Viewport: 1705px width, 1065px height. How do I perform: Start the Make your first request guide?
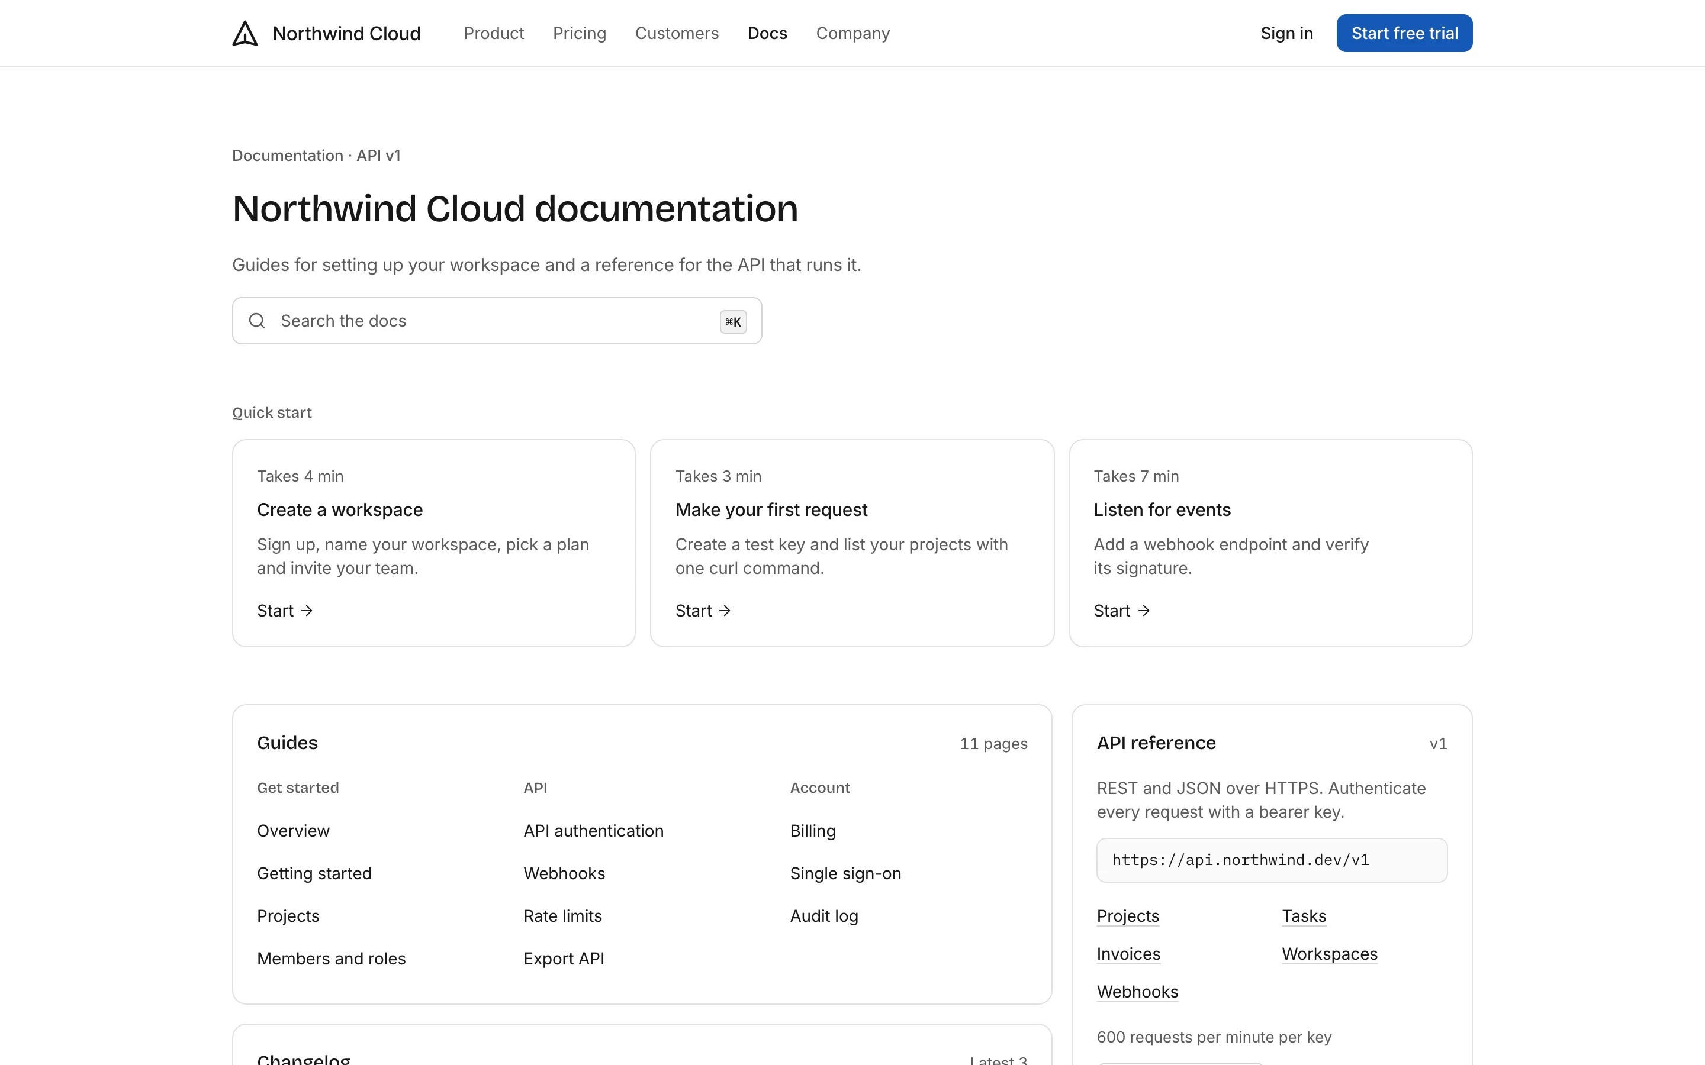(x=703, y=611)
